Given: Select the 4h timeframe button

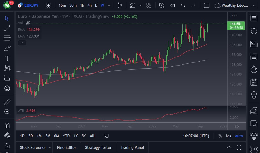Looking at the screenshot, I should (x=89, y=5).
